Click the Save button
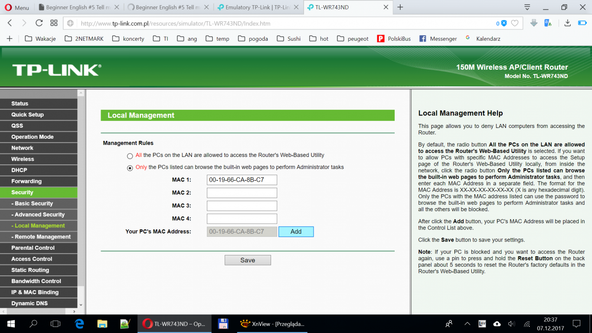Viewport: 592px width, 333px height. (x=248, y=260)
